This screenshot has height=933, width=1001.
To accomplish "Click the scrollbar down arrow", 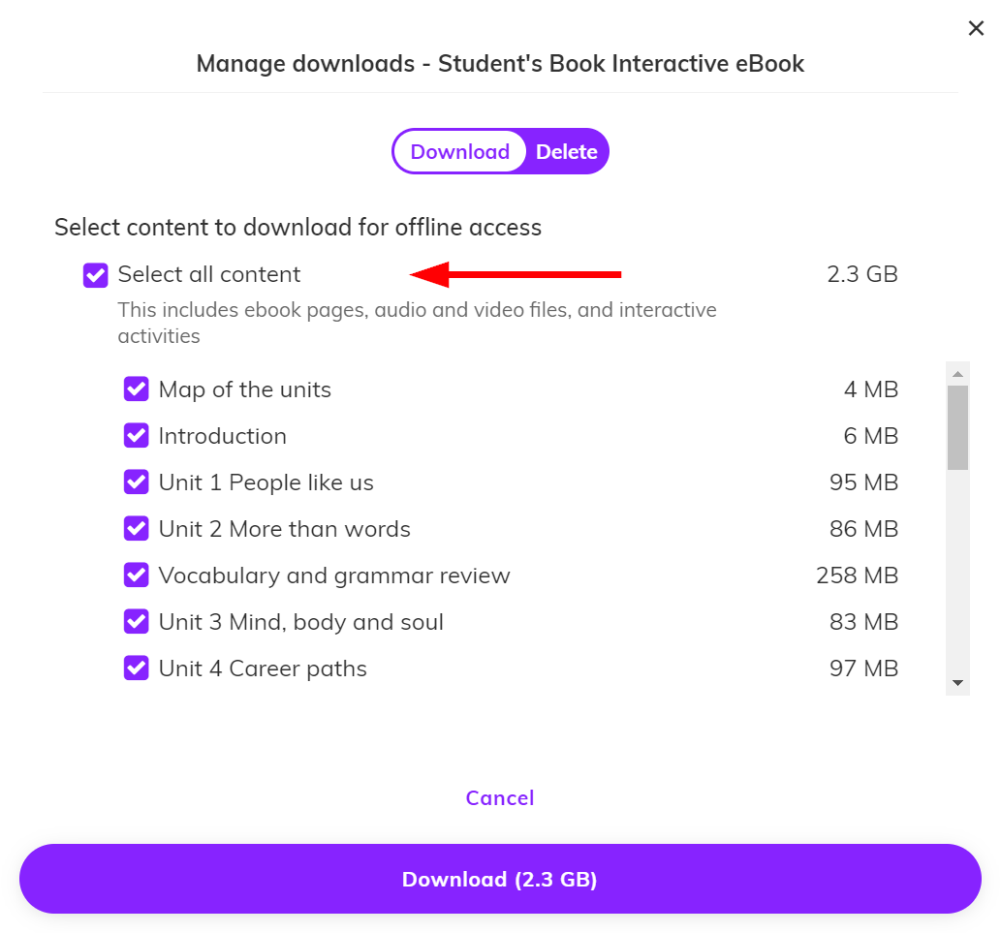I will point(957,683).
